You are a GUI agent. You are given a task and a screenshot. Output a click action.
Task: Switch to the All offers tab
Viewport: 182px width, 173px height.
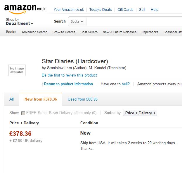11,99
